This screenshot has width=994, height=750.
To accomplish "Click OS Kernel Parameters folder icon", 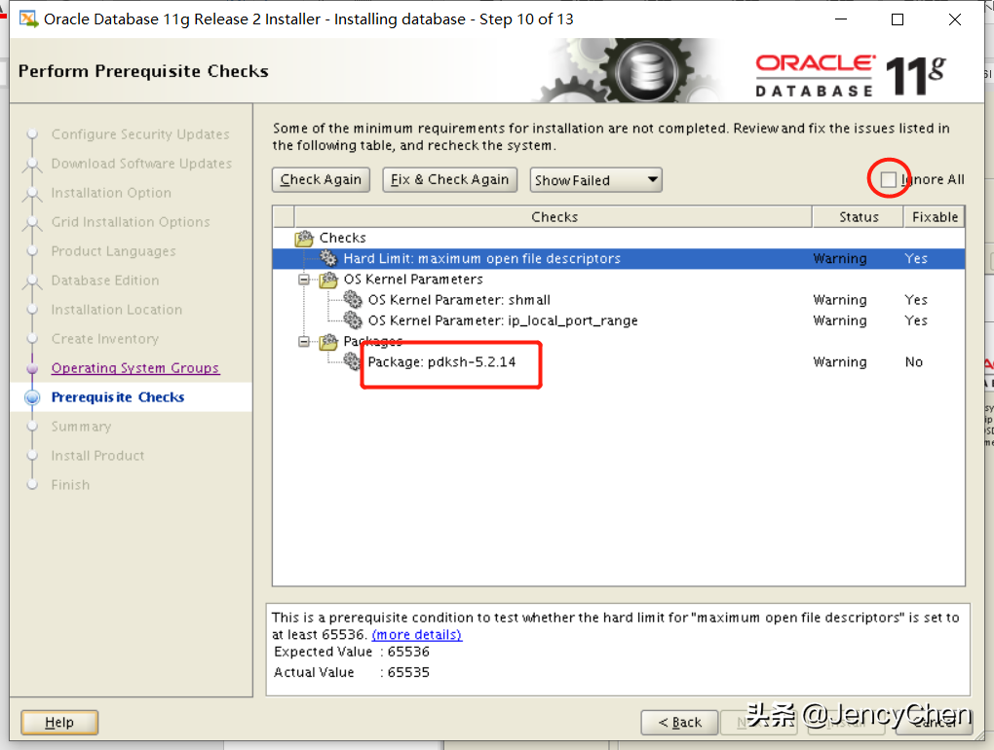I will (328, 280).
